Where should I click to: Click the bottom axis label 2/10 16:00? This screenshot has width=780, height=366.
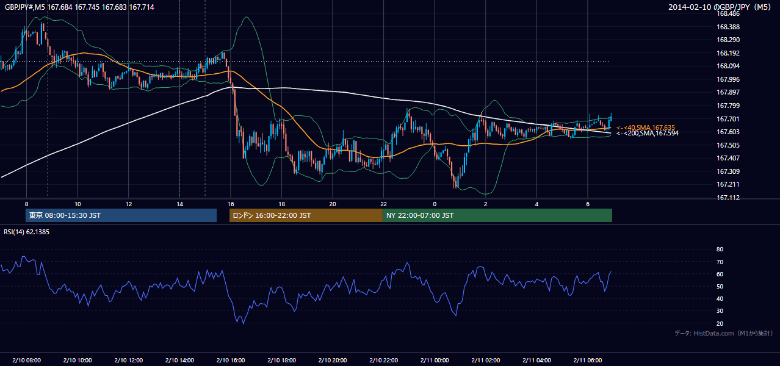[x=230, y=361]
